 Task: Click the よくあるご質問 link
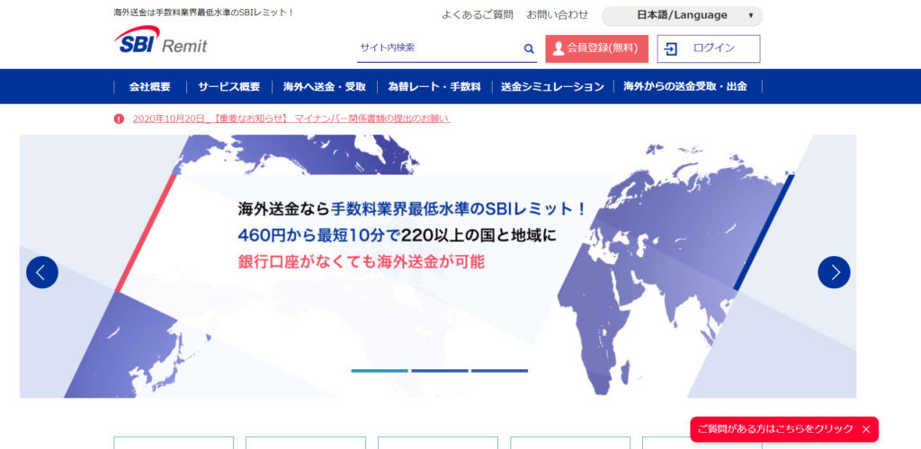tap(477, 15)
